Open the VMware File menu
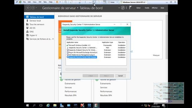Image resolution: width=192 pixels, height=108 pixels. (x=24, y=2)
